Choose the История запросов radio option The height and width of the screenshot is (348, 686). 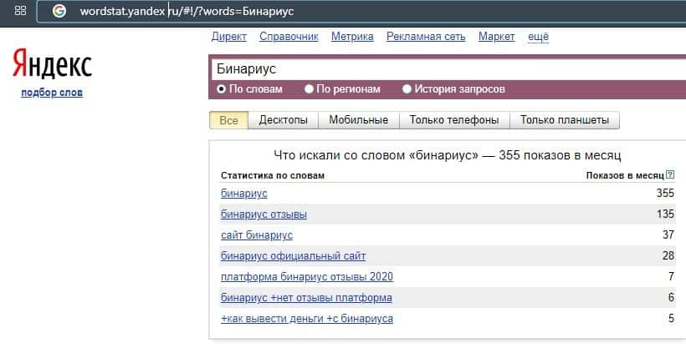click(407, 88)
